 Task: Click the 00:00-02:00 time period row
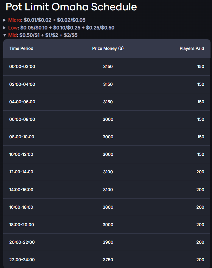[107, 67]
